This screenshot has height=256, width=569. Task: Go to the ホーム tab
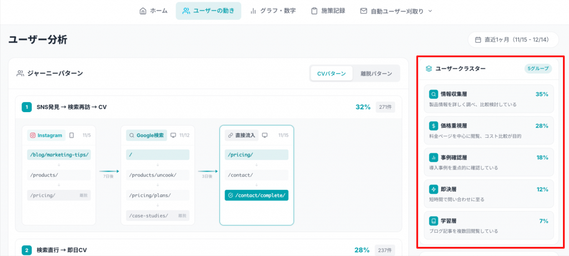pos(153,11)
